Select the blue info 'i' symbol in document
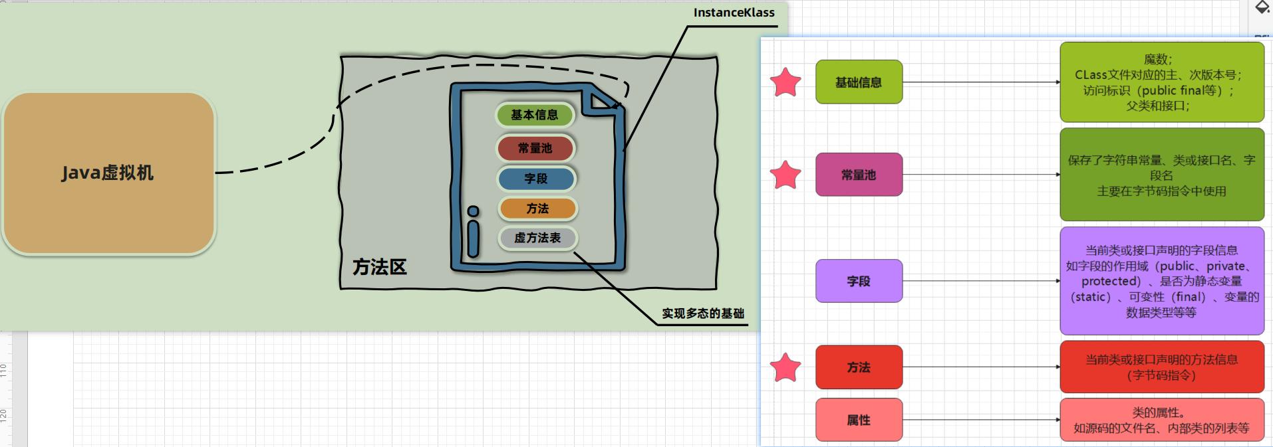This screenshot has width=1273, height=447. (473, 230)
